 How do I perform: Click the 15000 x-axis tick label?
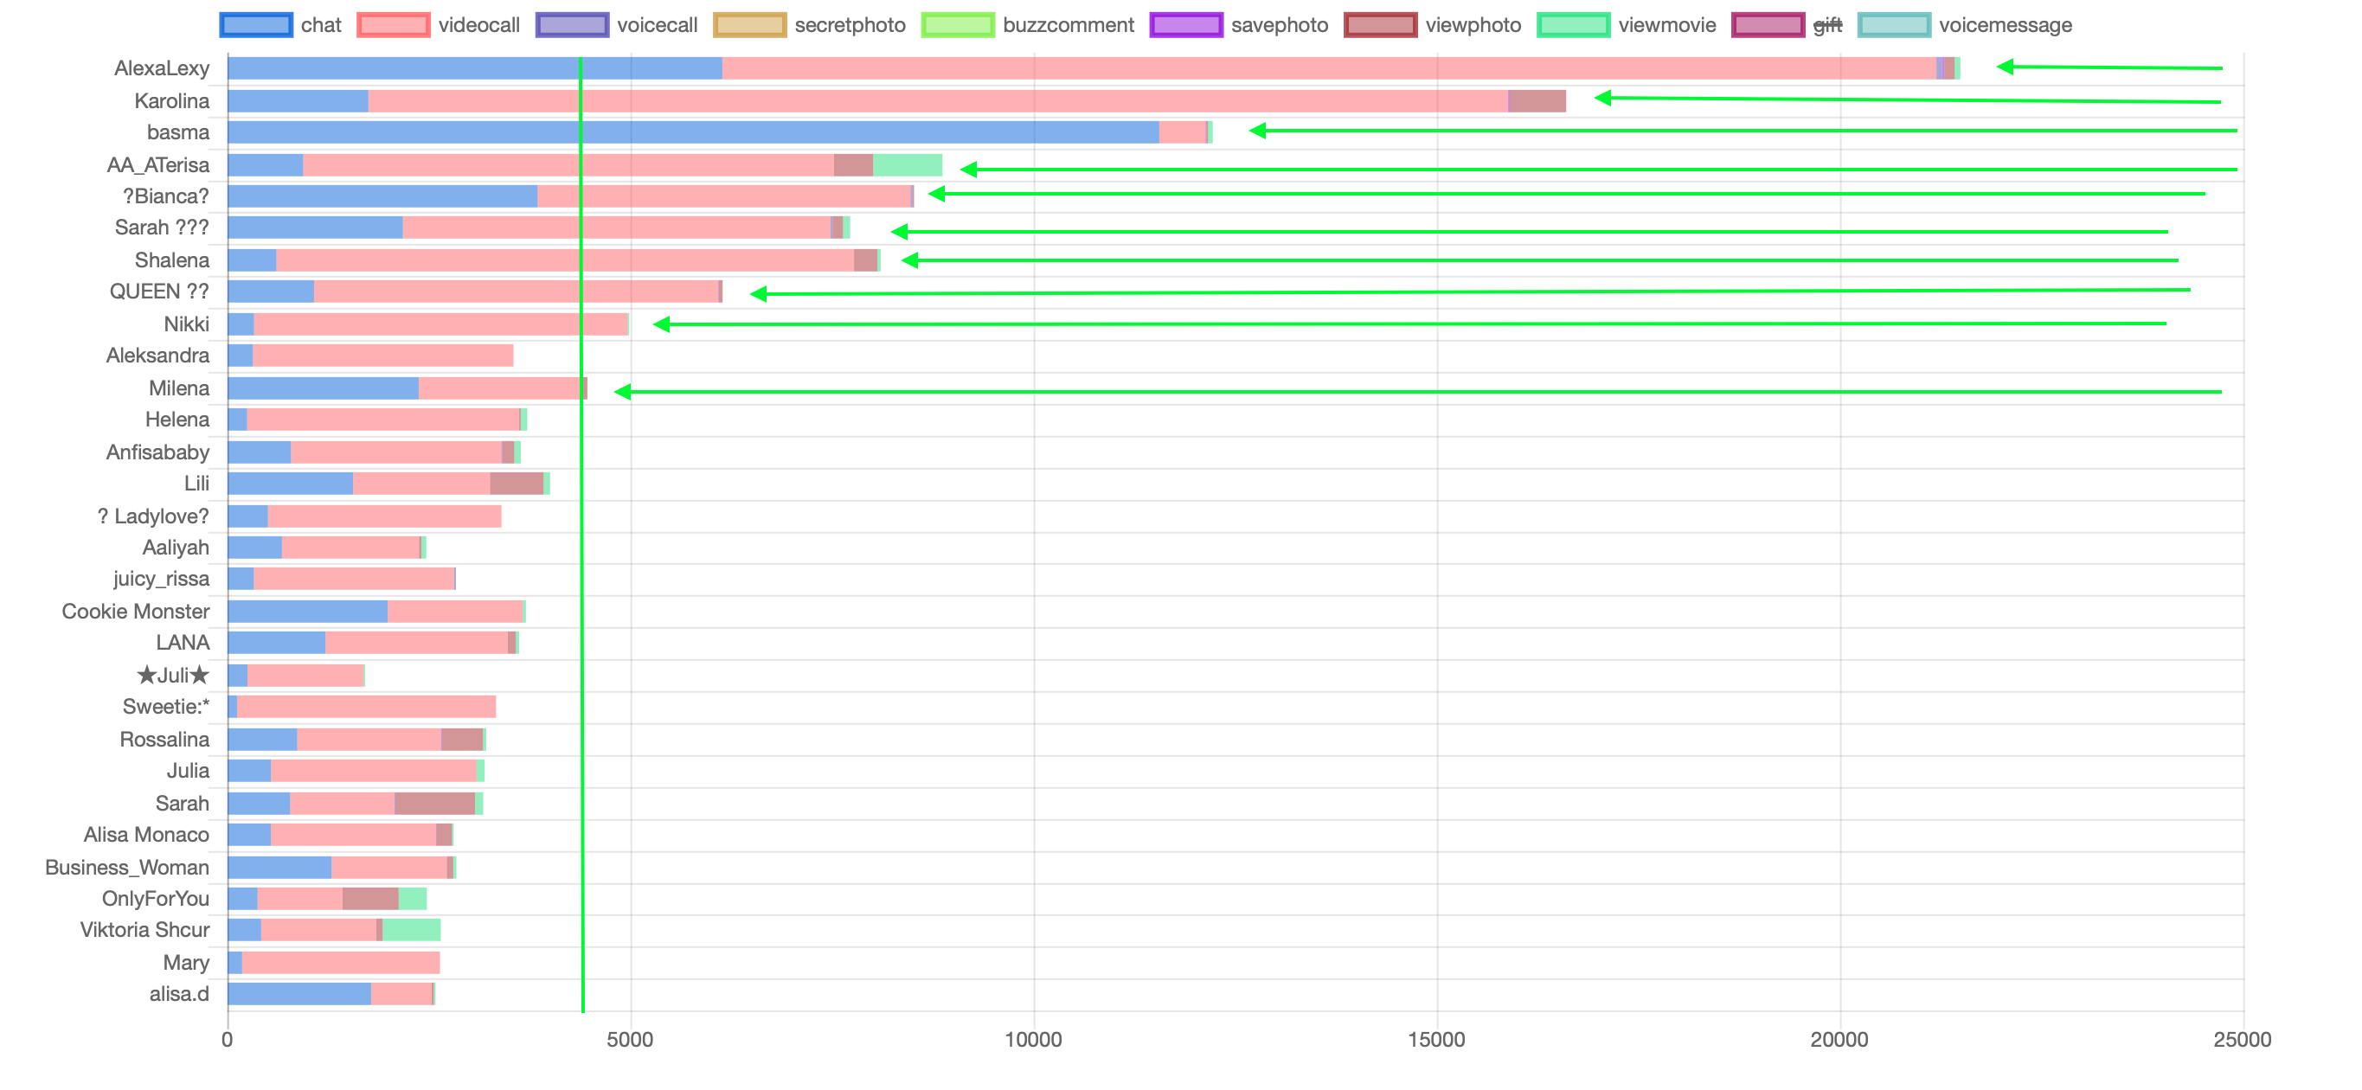click(x=1436, y=1040)
